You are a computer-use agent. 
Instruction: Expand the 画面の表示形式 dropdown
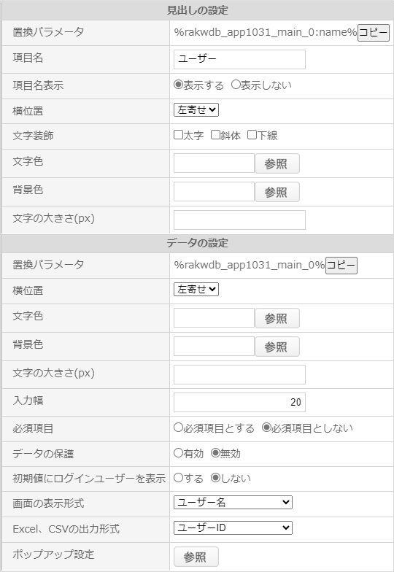[x=233, y=502]
